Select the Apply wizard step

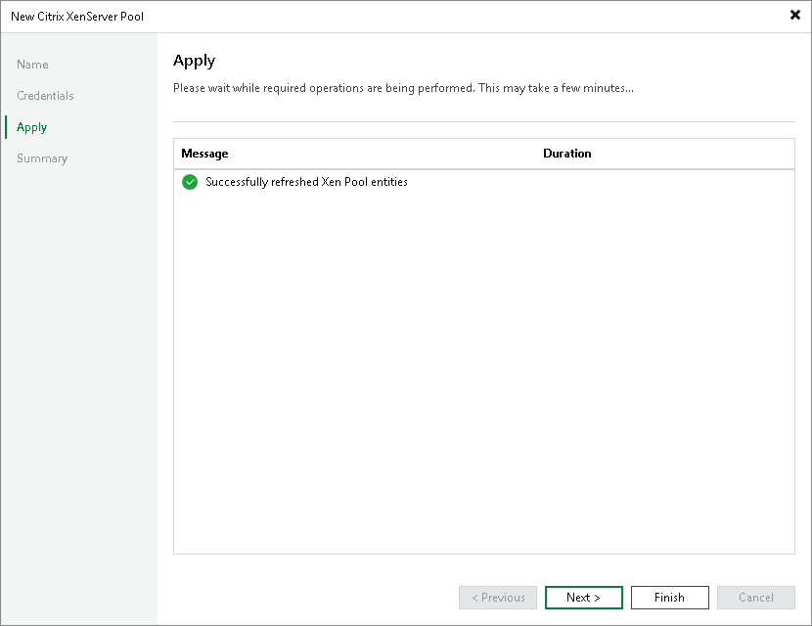click(x=31, y=127)
